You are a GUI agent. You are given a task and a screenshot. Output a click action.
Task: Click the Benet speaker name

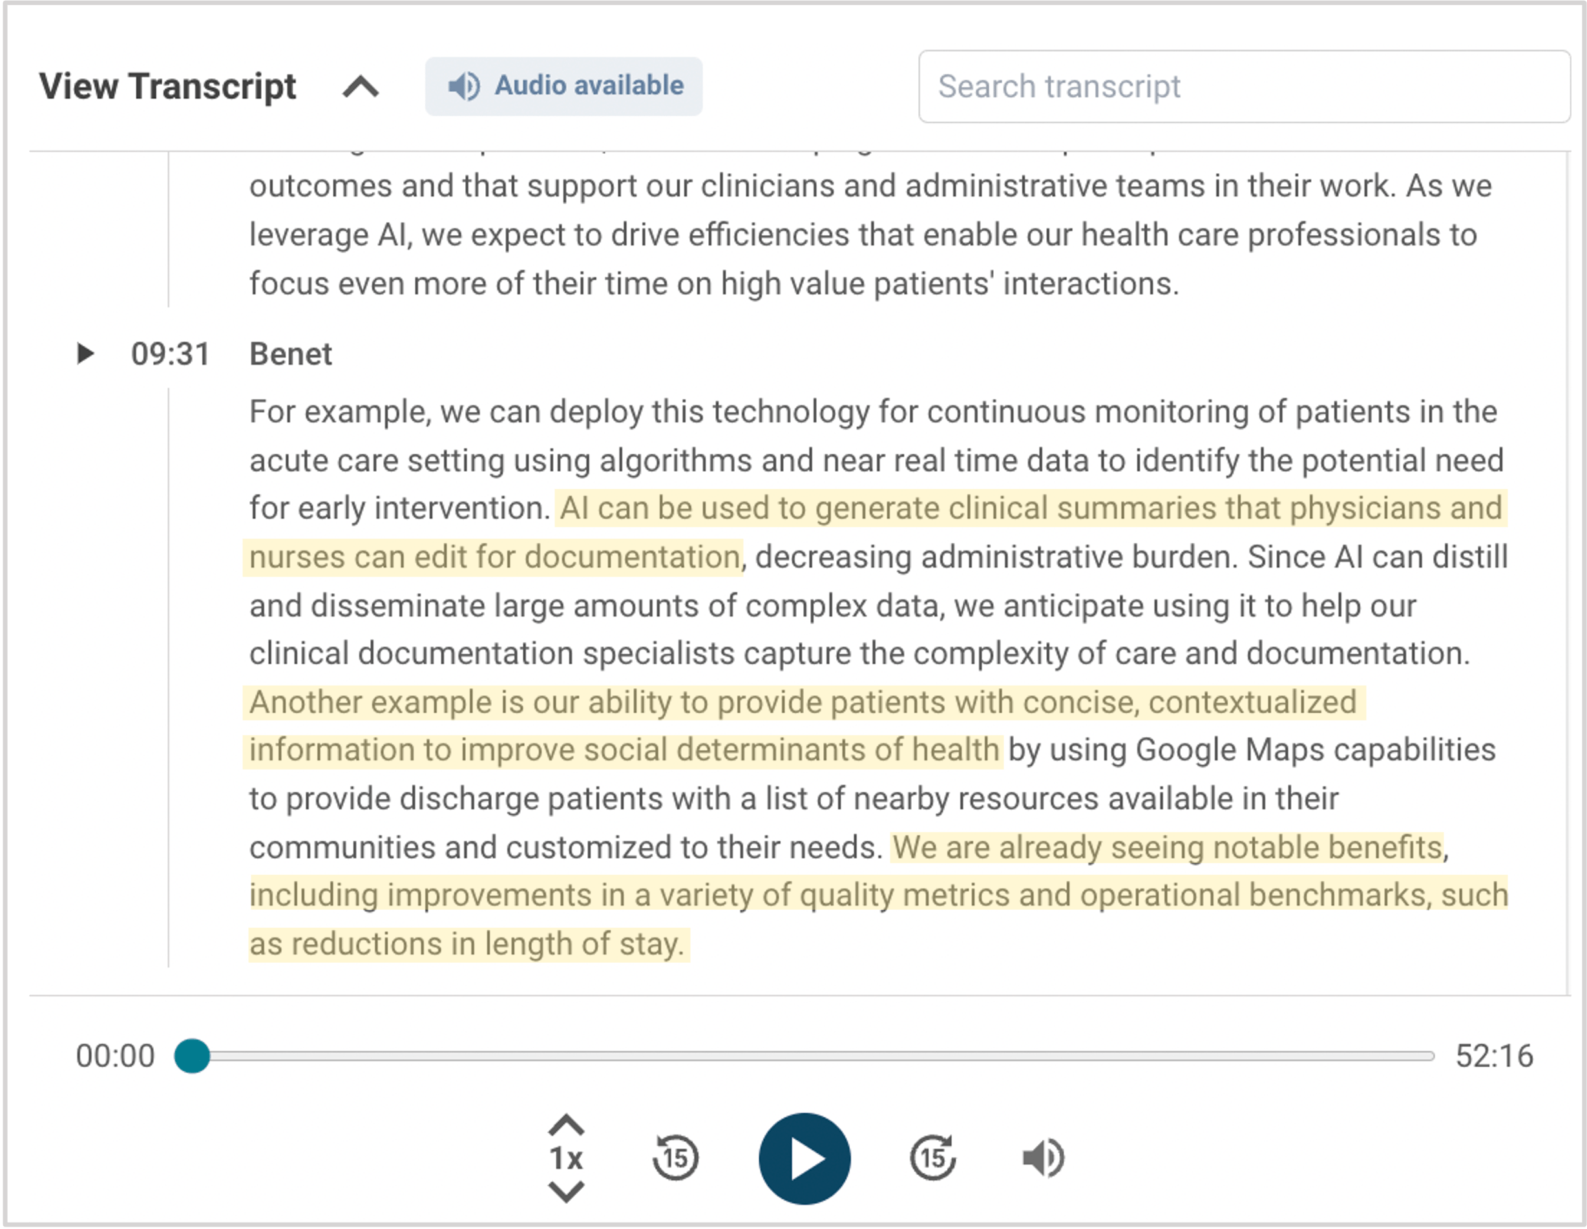click(x=290, y=355)
